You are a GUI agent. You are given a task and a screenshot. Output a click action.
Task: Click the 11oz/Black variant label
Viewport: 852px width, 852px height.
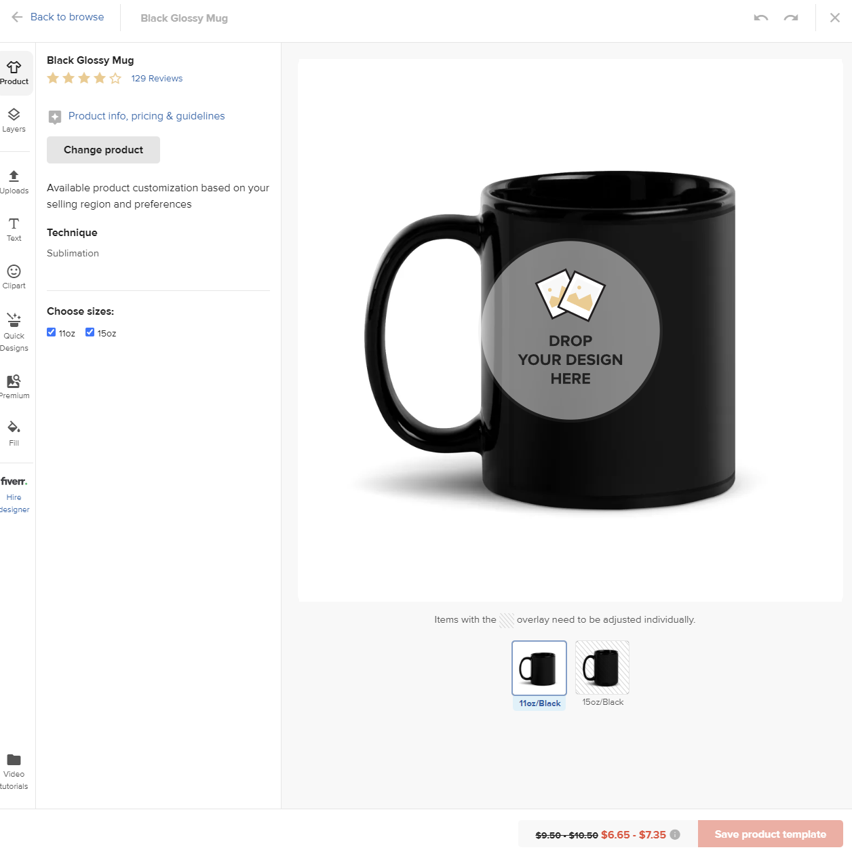pyautogui.click(x=540, y=703)
